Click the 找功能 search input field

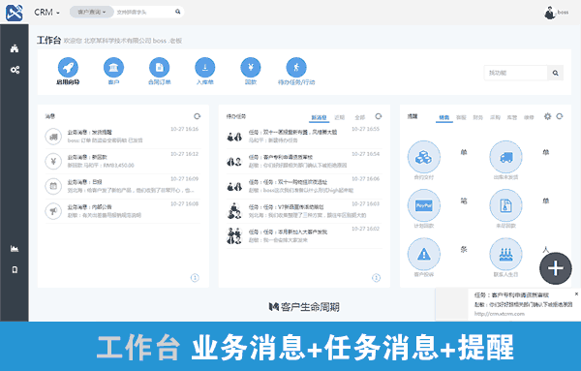click(516, 73)
